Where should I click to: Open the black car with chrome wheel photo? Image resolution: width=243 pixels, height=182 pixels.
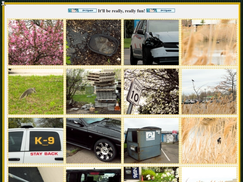[x=94, y=141]
